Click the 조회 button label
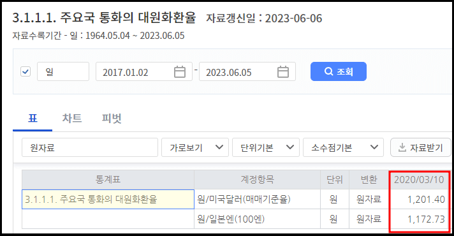Viewport: 454px width, 236px height. pyautogui.click(x=344, y=71)
